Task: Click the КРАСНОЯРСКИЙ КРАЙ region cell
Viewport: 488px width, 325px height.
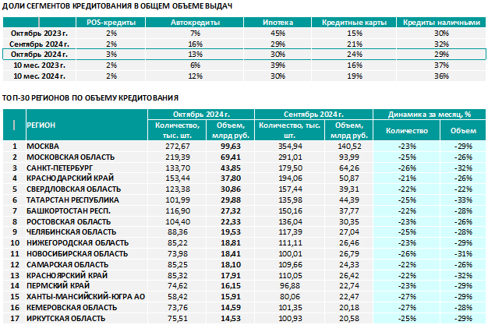Action: [87, 275]
